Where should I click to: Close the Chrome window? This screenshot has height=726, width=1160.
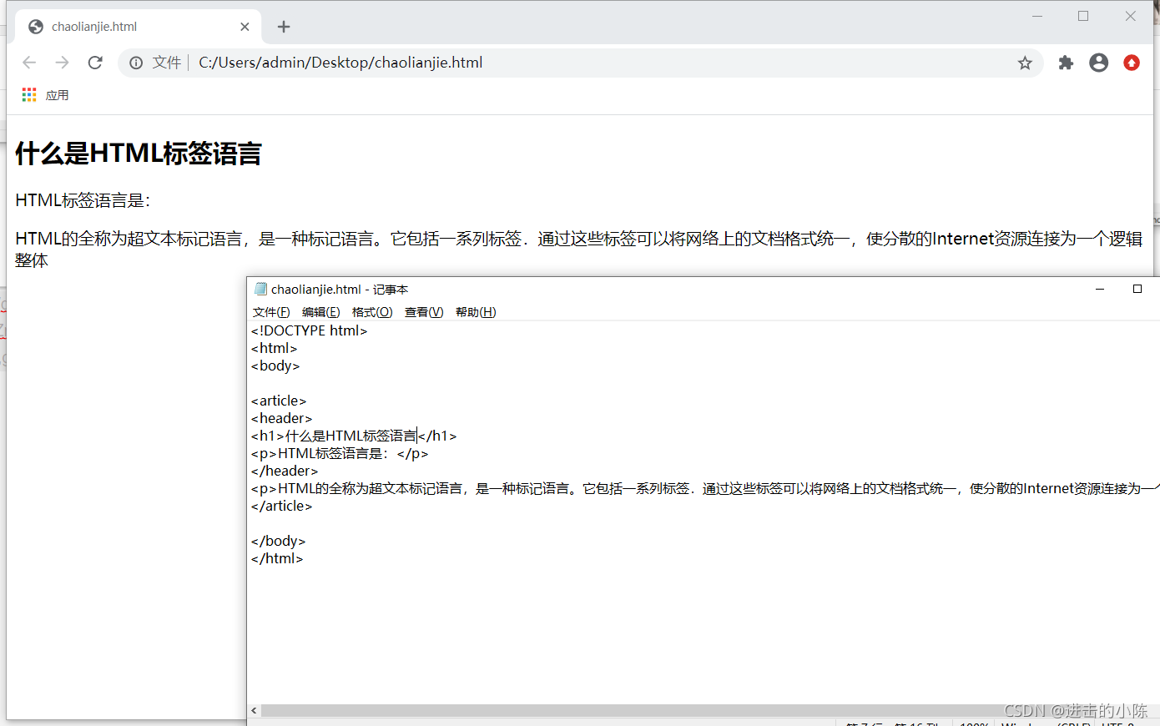click(x=1130, y=16)
